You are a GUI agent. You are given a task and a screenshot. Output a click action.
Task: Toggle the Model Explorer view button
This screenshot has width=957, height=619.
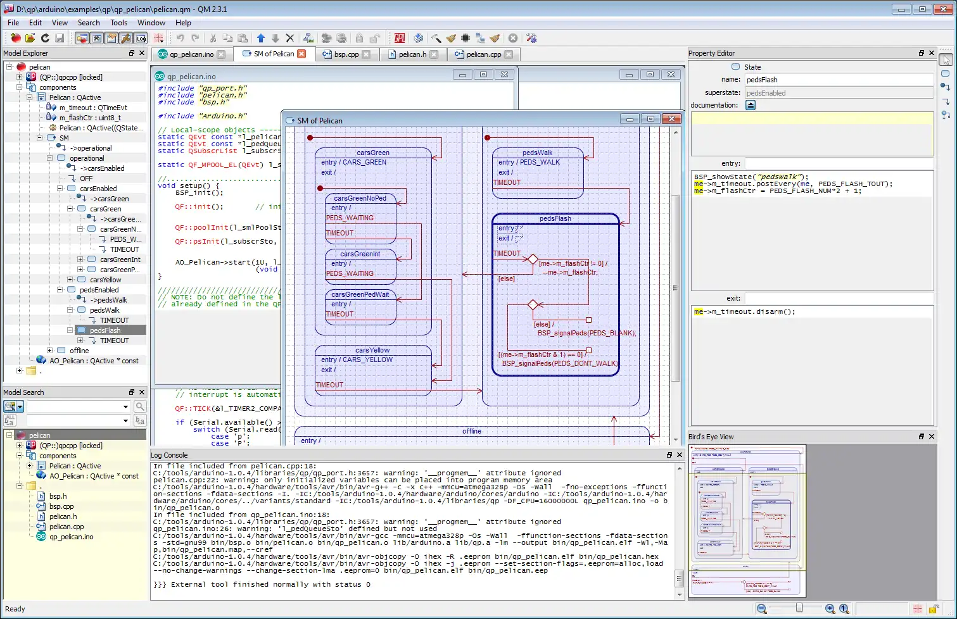click(x=82, y=39)
